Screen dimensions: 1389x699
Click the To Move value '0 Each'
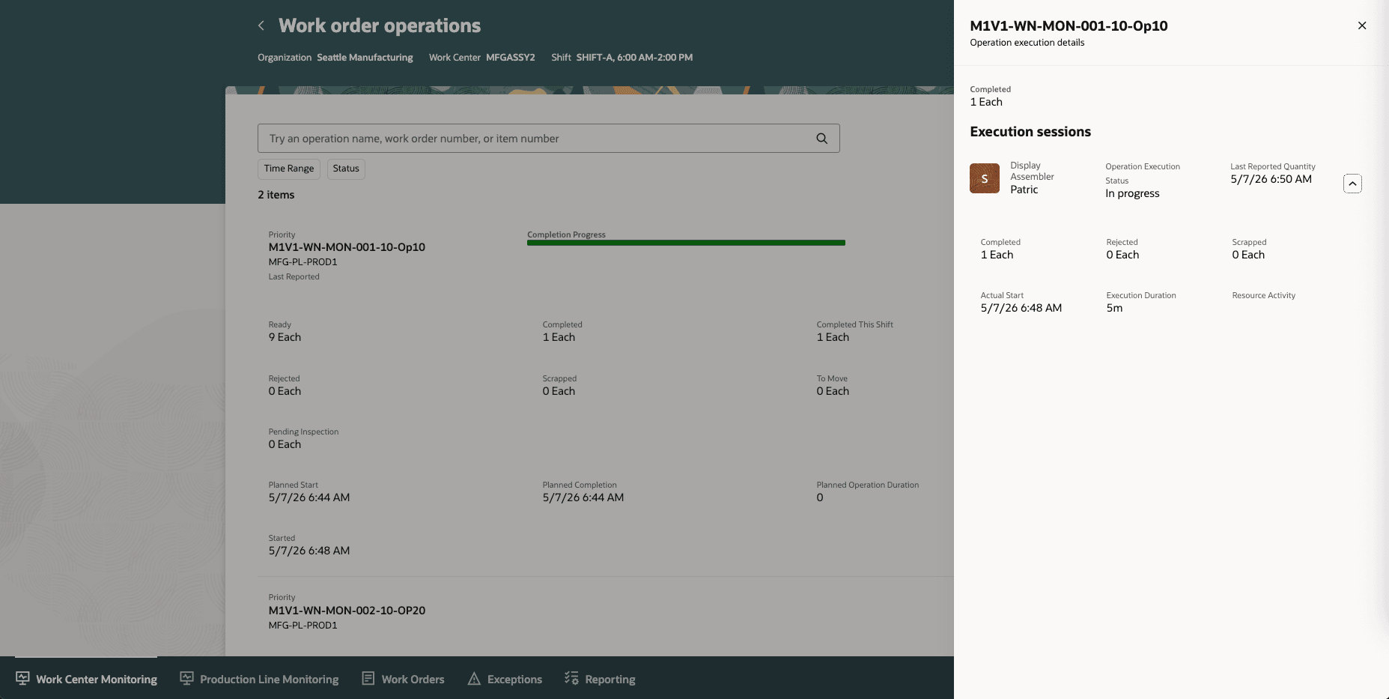833,391
